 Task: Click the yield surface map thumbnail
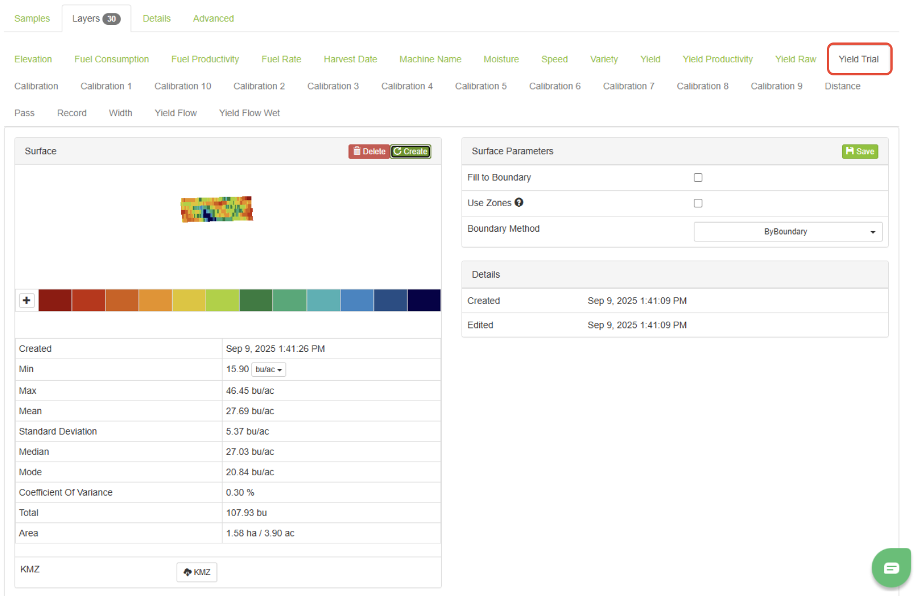(217, 209)
